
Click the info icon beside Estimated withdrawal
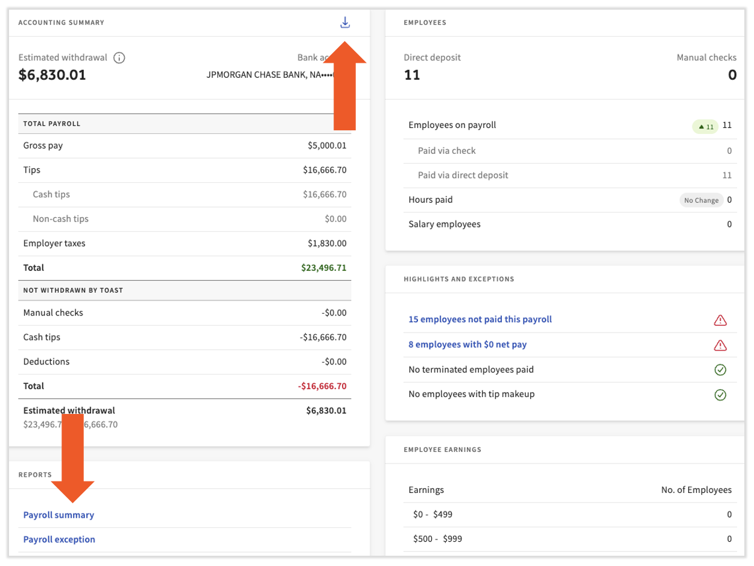tap(119, 58)
